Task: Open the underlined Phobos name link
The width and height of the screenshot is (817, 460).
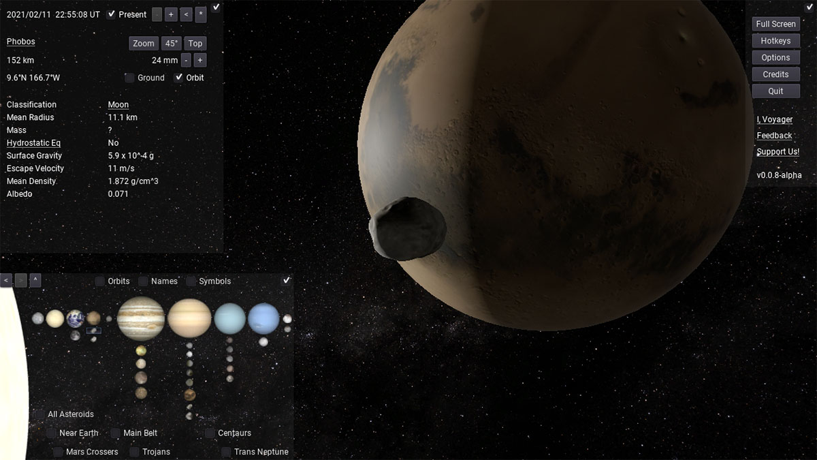Action: coord(20,42)
